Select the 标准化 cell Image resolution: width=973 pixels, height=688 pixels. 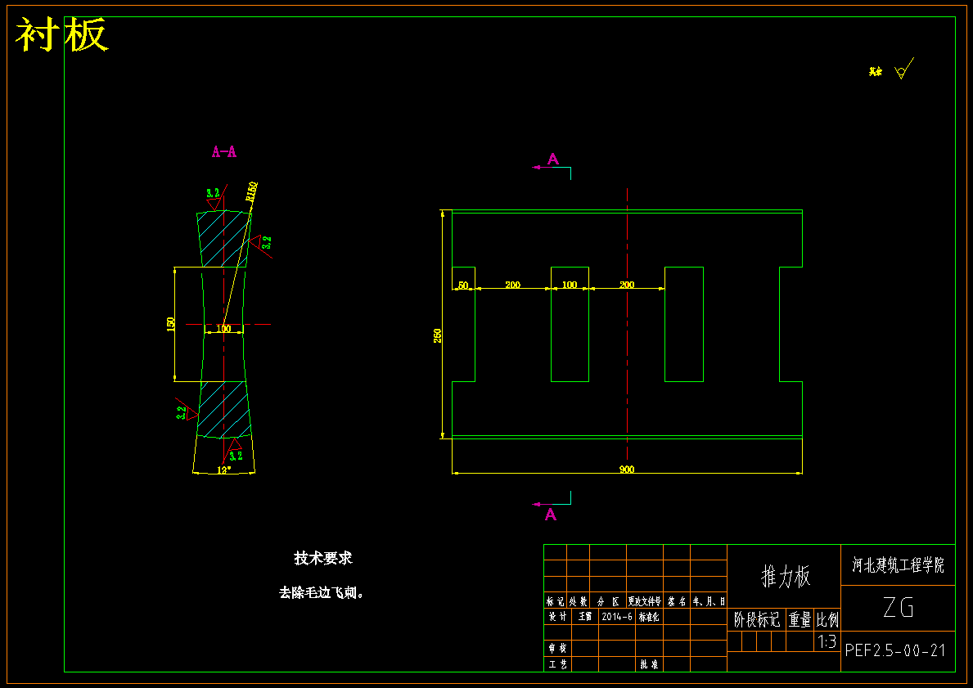[649, 617]
